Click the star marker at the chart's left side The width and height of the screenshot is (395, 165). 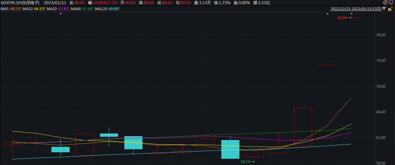[60, 14]
